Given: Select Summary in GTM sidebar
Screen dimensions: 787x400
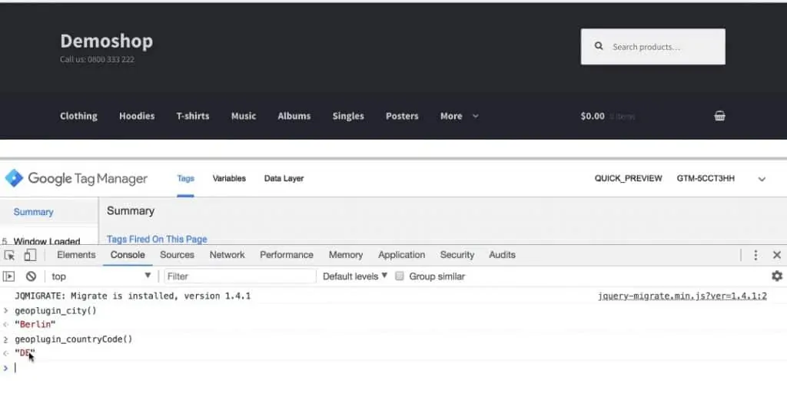Looking at the screenshot, I should (x=34, y=212).
